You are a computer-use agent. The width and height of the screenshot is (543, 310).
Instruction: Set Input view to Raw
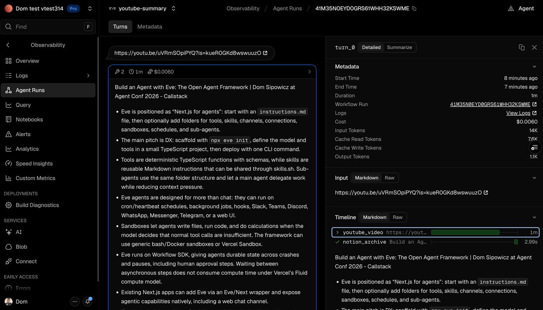389,178
